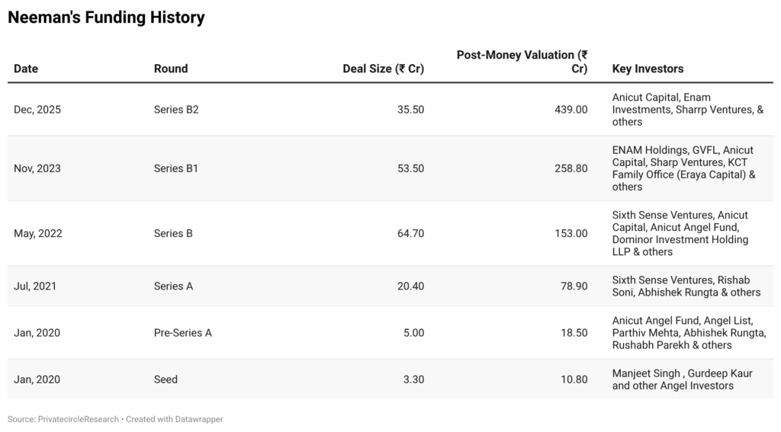Click the Date column header
Viewport: 781px width, 432px height.
click(26, 69)
